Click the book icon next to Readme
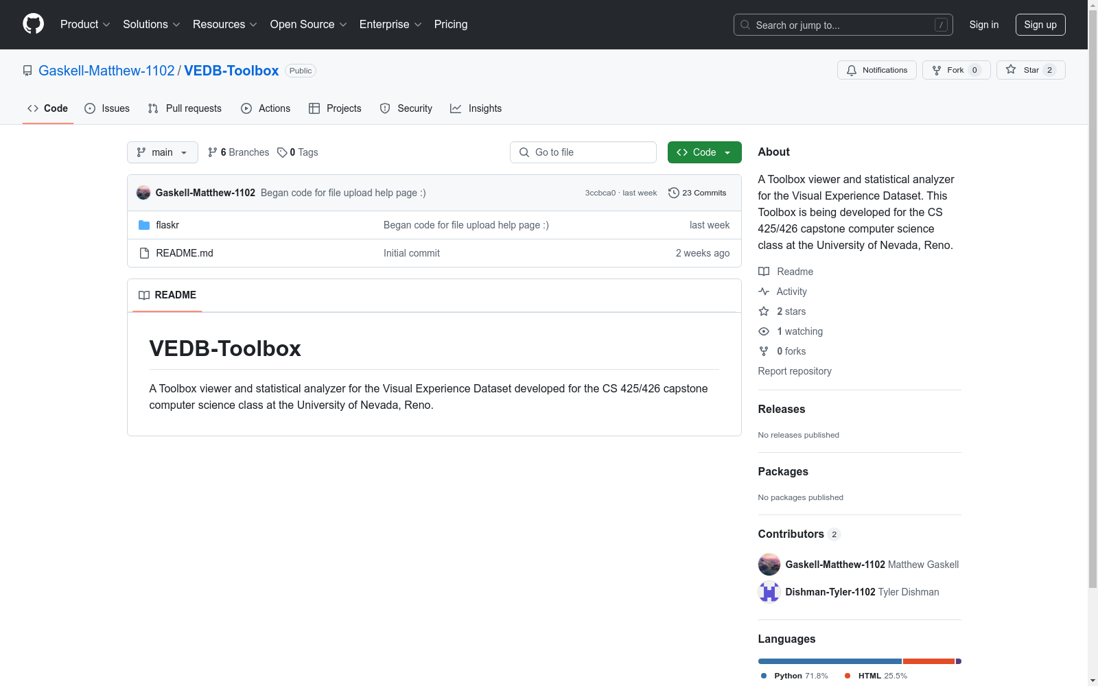Viewport: 1098px width, 686px height. pos(764,272)
